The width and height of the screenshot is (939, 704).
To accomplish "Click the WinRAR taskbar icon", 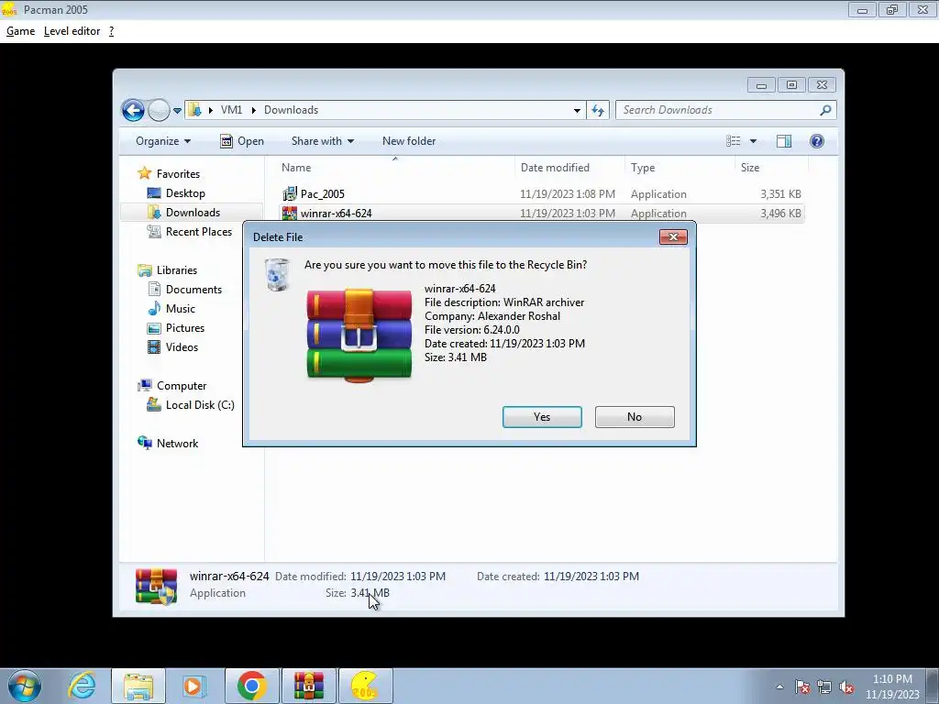I will coord(309,686).
